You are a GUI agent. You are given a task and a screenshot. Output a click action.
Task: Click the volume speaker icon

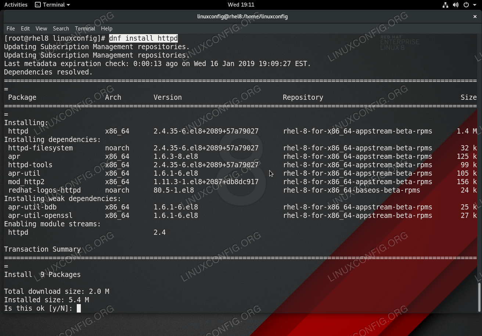point(456,5)
